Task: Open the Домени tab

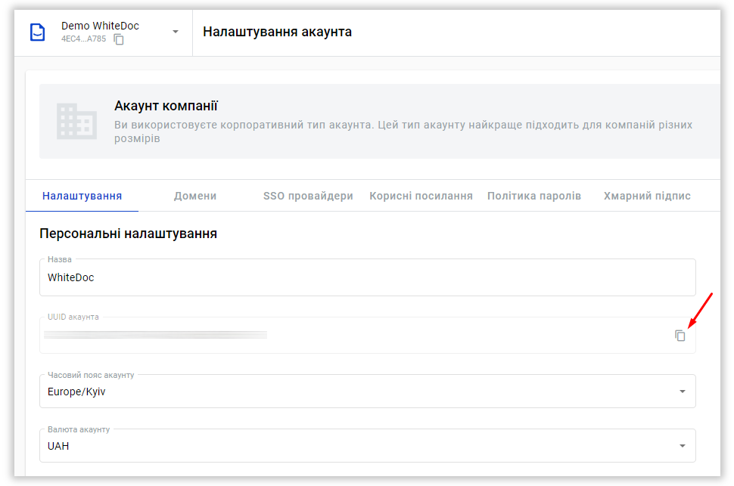Action: [x=195, y=196]
